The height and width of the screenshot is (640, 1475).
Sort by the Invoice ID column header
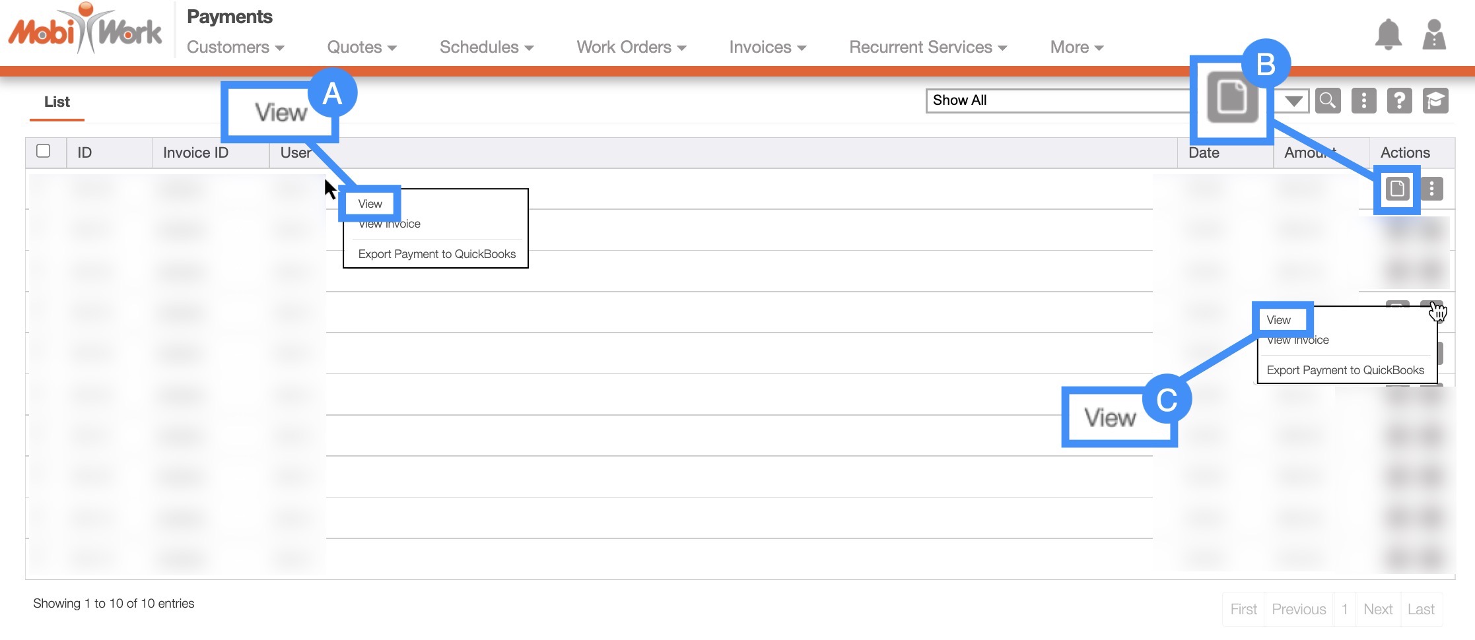(195, 153)
